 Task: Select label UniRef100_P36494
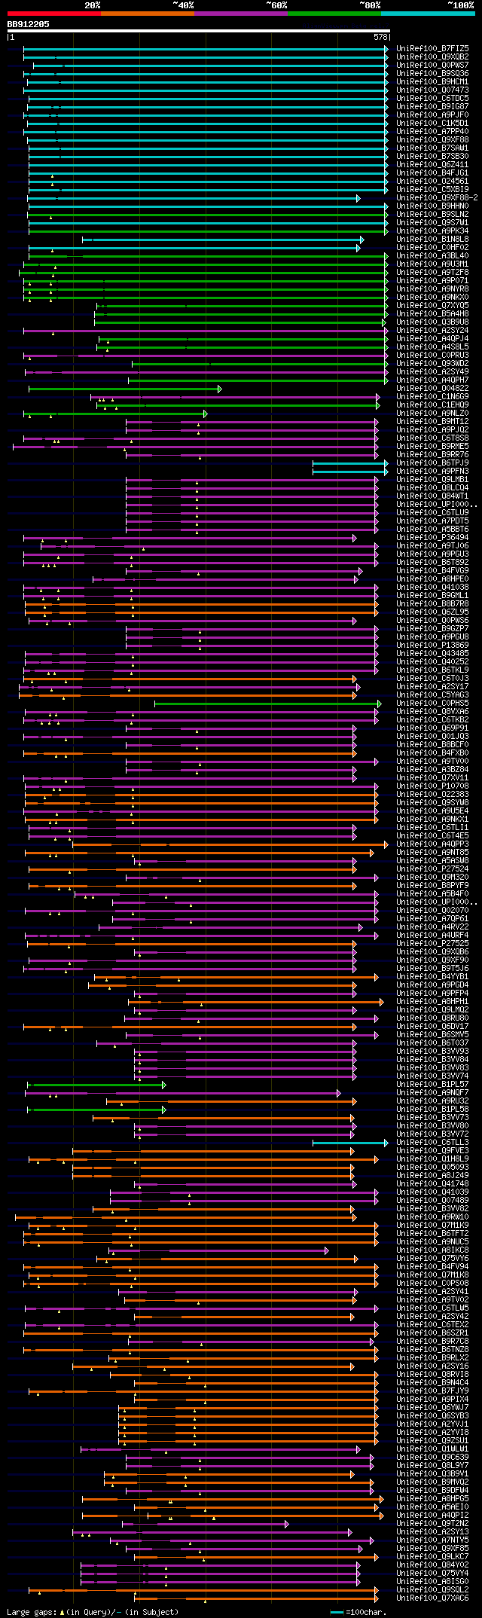[432, 537]
